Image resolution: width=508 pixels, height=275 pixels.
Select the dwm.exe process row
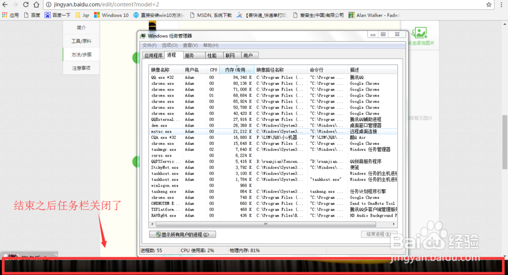tap(273, 126)
